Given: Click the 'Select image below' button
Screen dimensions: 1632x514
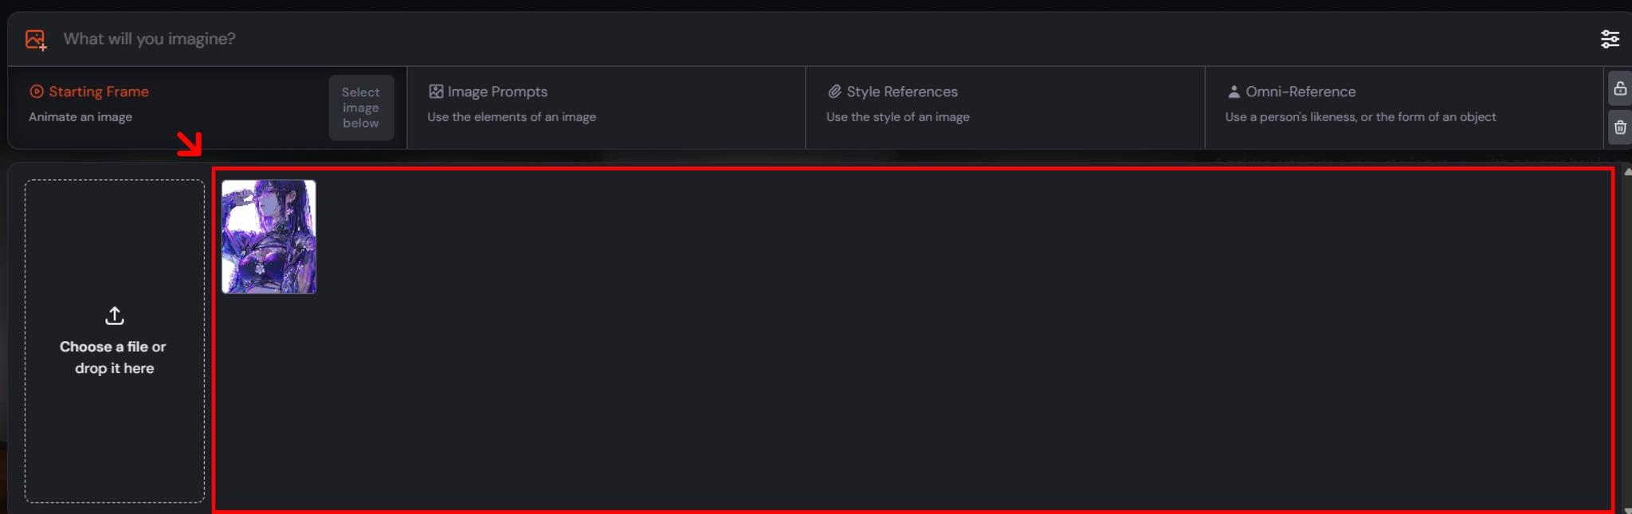Looking at the screenshot, I should pos(361,108).
